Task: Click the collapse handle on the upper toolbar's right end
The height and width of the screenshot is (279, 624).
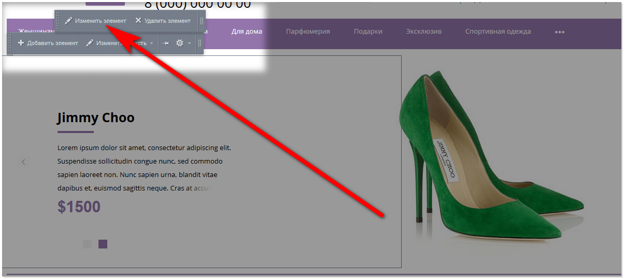Action: coord(202,21)
